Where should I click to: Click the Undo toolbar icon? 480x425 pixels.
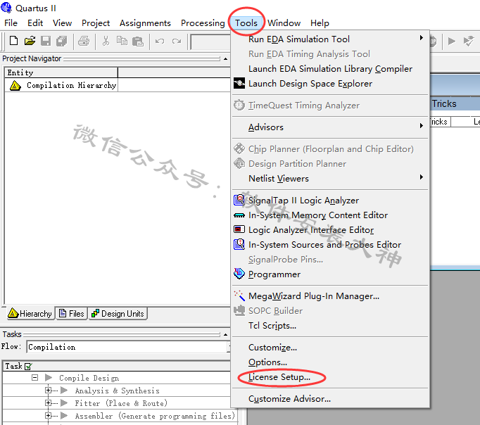160,41
